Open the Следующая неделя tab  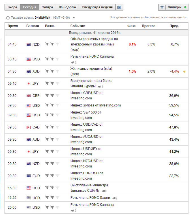click(97, 7)
